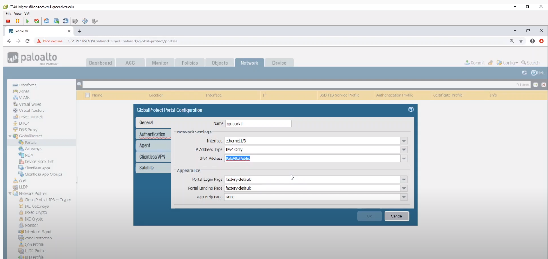548x259 pixels.
Task: Click the green arrow search-apply icon
Action: [x=536, y=85]
